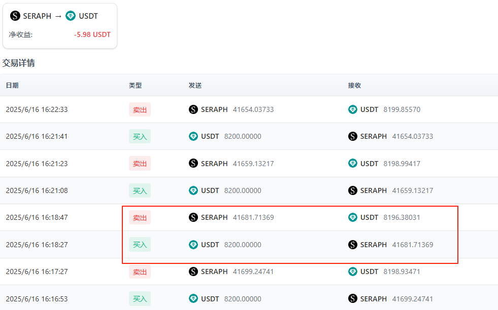Click USDT icon in 16:17:27 receive cell
498x310 pixels.
coord(353,272)
